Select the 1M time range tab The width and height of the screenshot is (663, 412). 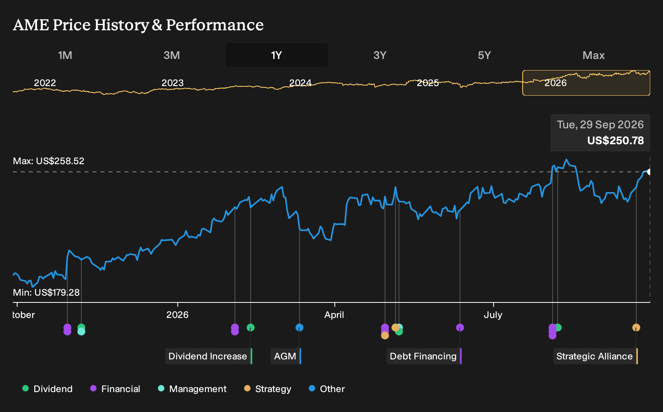click(65, 55)
